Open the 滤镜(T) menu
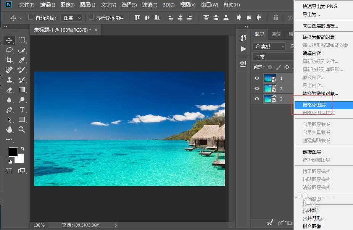This screenshot has width=353, height=230. [x=149, y=5]
